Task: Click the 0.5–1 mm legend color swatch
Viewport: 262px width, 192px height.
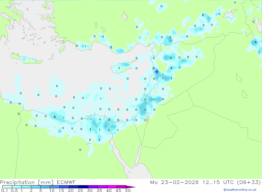Action: coord(17,187)
